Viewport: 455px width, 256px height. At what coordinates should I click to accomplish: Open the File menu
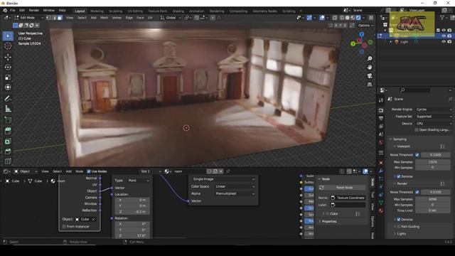click(x=13, y=11)
